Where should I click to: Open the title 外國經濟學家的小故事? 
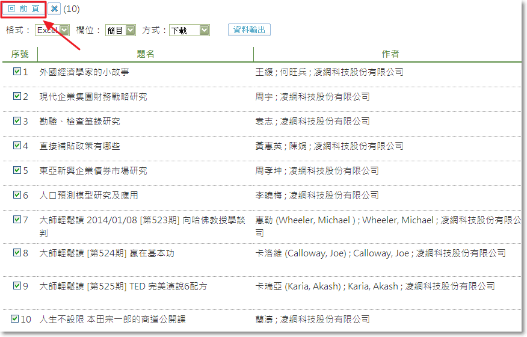(x=84, y=72)
